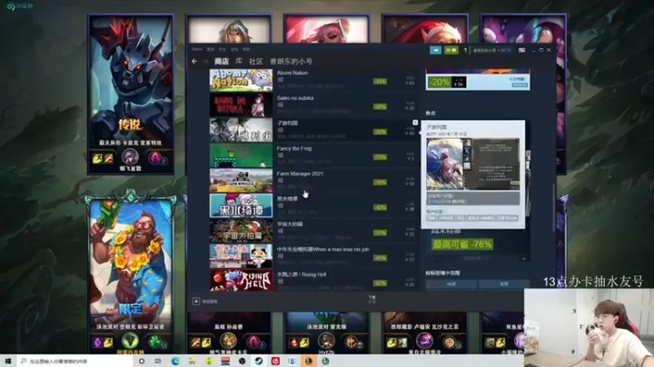
Task: Open the Rising Hell game thumbnail
Action: [x=241, y=281]
